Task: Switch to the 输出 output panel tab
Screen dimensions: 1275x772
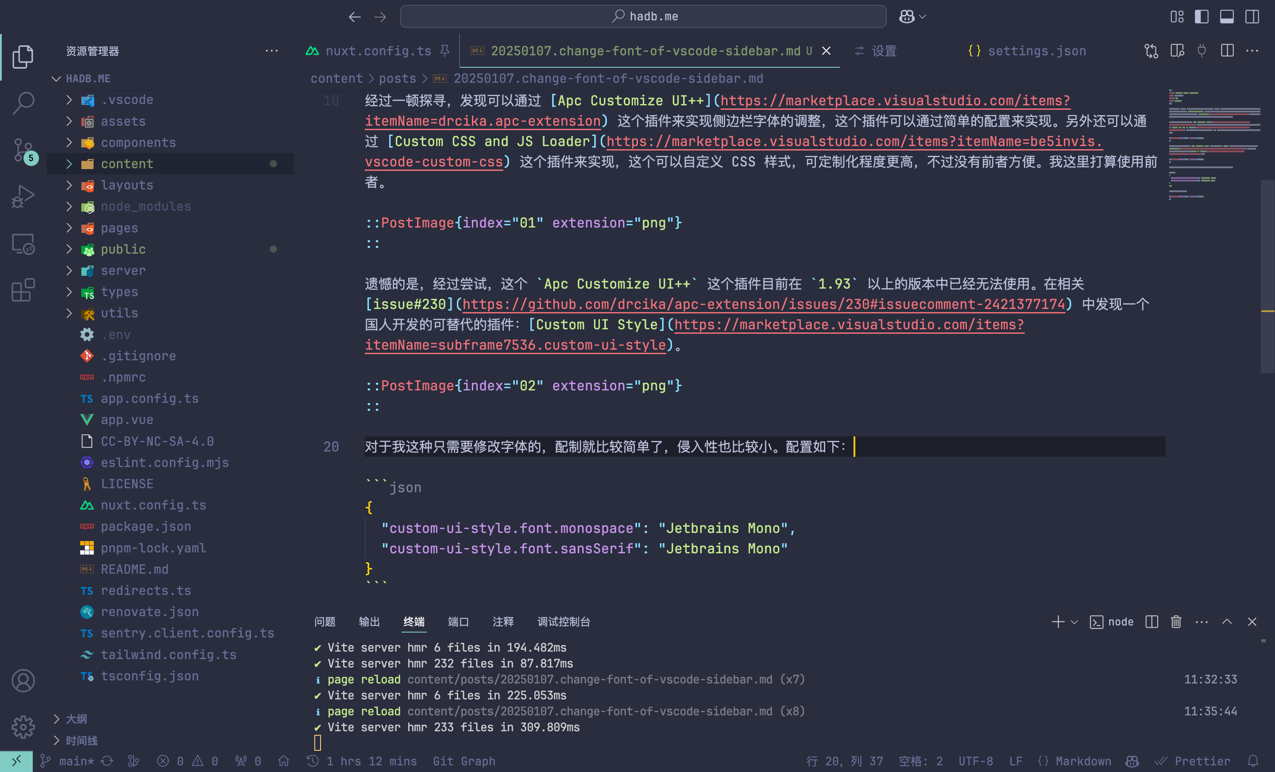Action: tap(369, 621)
